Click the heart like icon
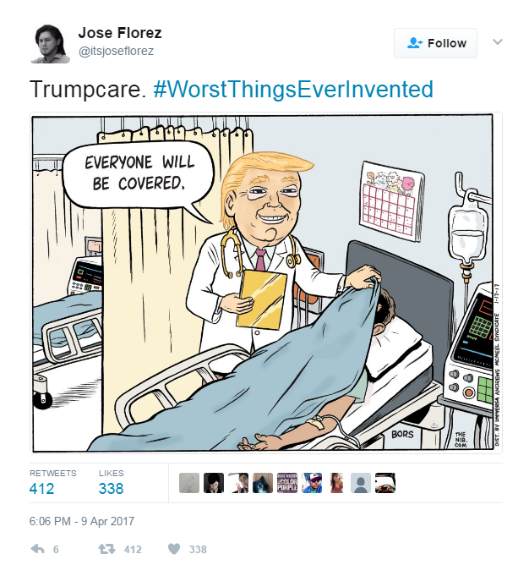529x565 pixels. [x=174, y=549]
